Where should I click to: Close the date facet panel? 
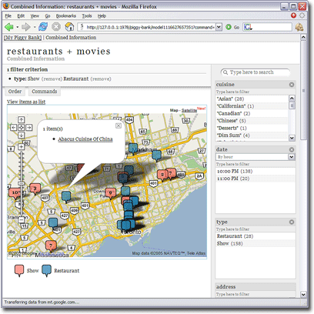pyautogui.click(x=292, y=149)
